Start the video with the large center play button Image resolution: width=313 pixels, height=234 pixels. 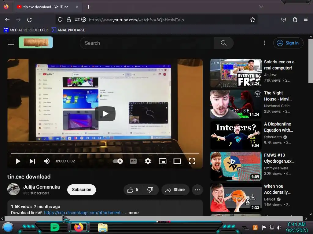click(x=105, y=114)
